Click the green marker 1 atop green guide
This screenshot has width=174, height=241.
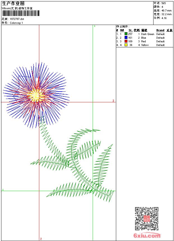(x=95, y=26)
